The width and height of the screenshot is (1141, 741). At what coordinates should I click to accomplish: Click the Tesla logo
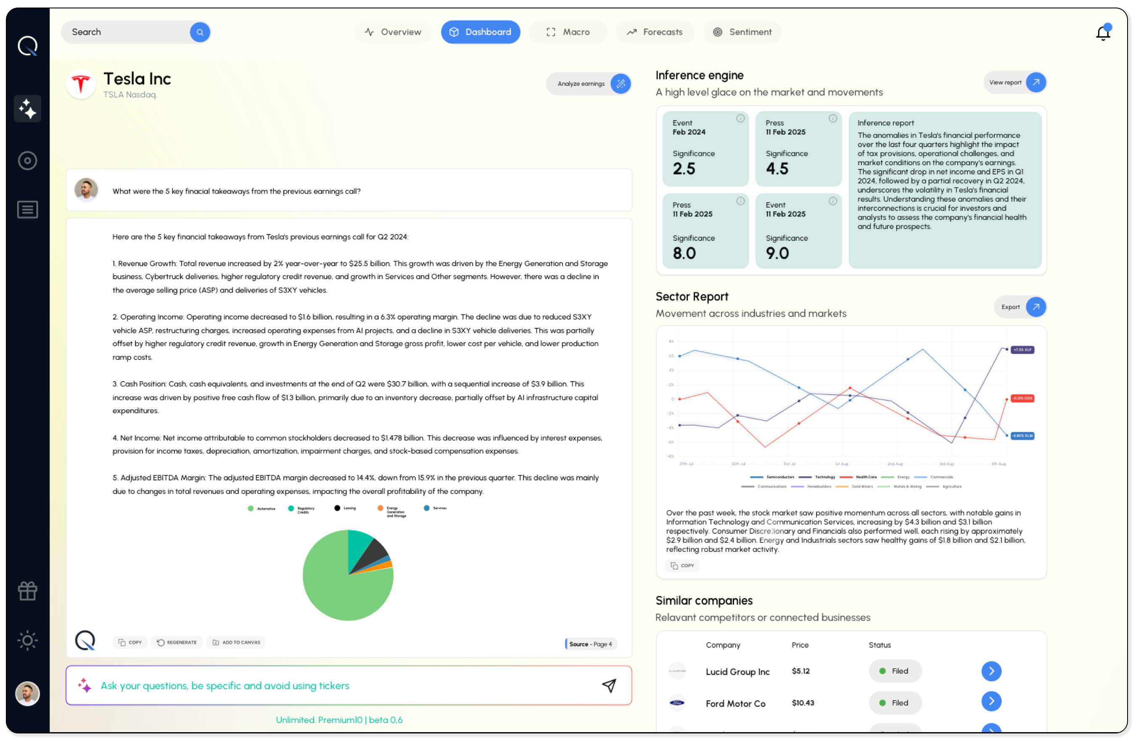(81, 84)
